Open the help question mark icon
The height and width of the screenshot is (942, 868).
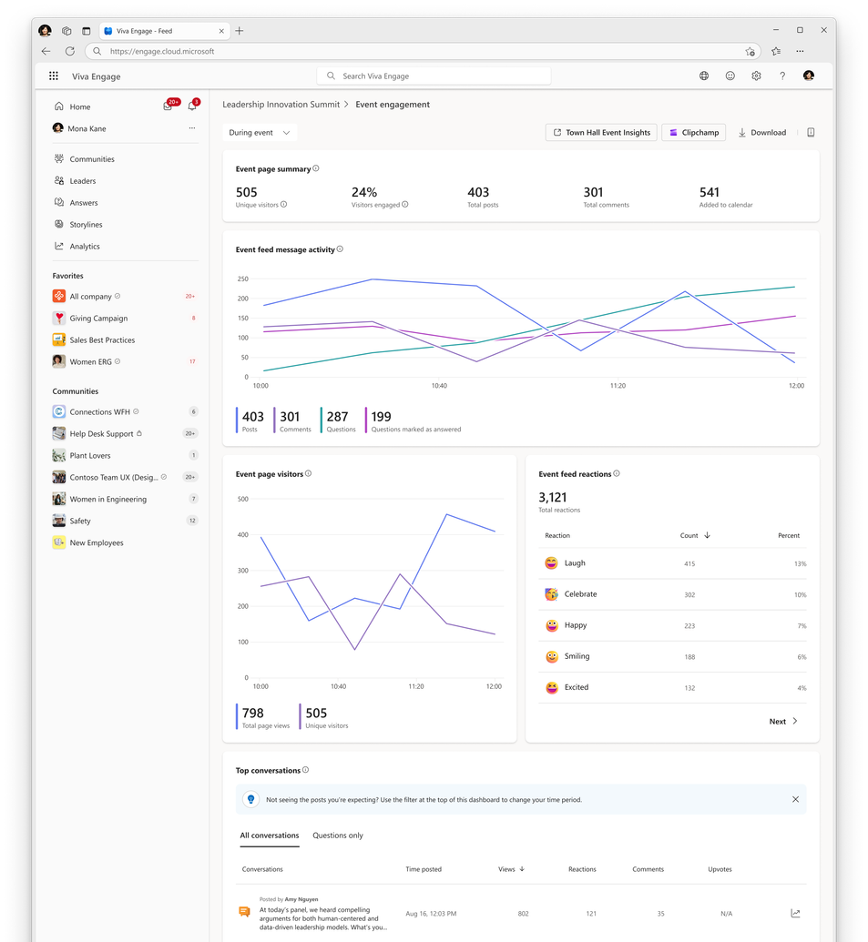[x=782, y=76]
